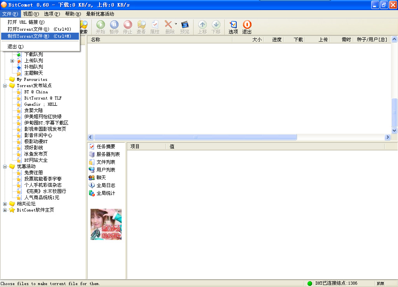Open the 全局日志 global log

[106, 185]
